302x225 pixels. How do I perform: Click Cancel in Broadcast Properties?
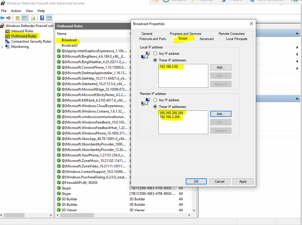[220, 181]
